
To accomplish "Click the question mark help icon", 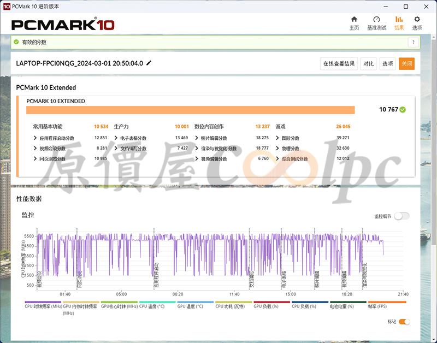I will pos(414,43).
